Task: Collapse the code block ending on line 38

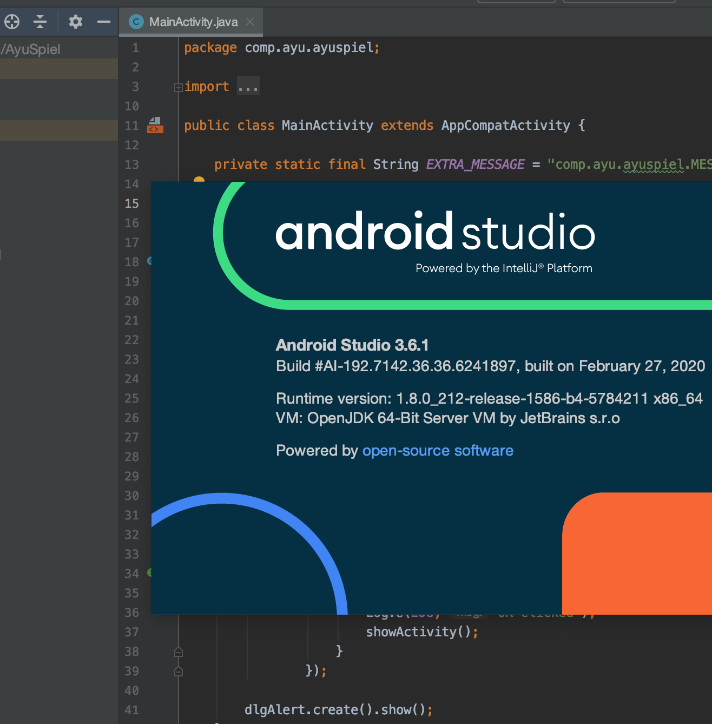Action: [x=179, y=651]
